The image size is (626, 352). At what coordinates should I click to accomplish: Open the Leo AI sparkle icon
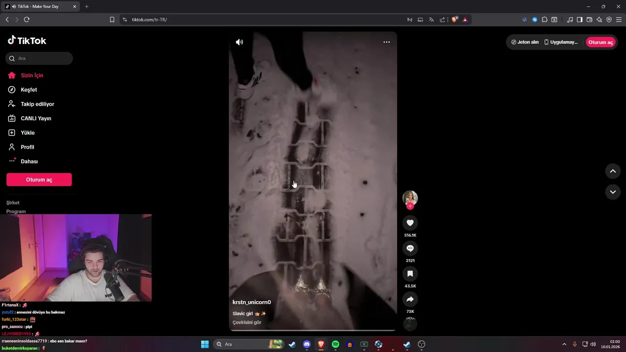tap(599, 20)
